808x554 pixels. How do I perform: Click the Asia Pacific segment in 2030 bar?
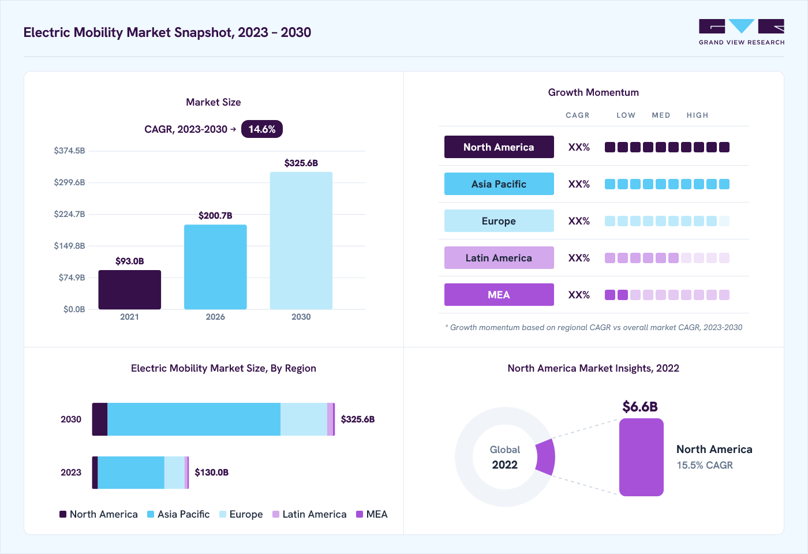click(194, 420)
